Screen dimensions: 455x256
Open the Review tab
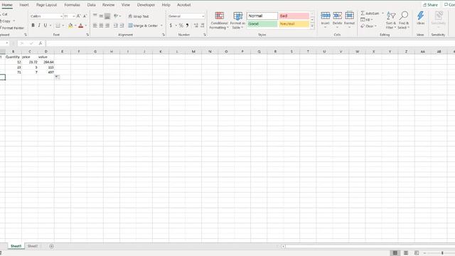coord(108,5)
